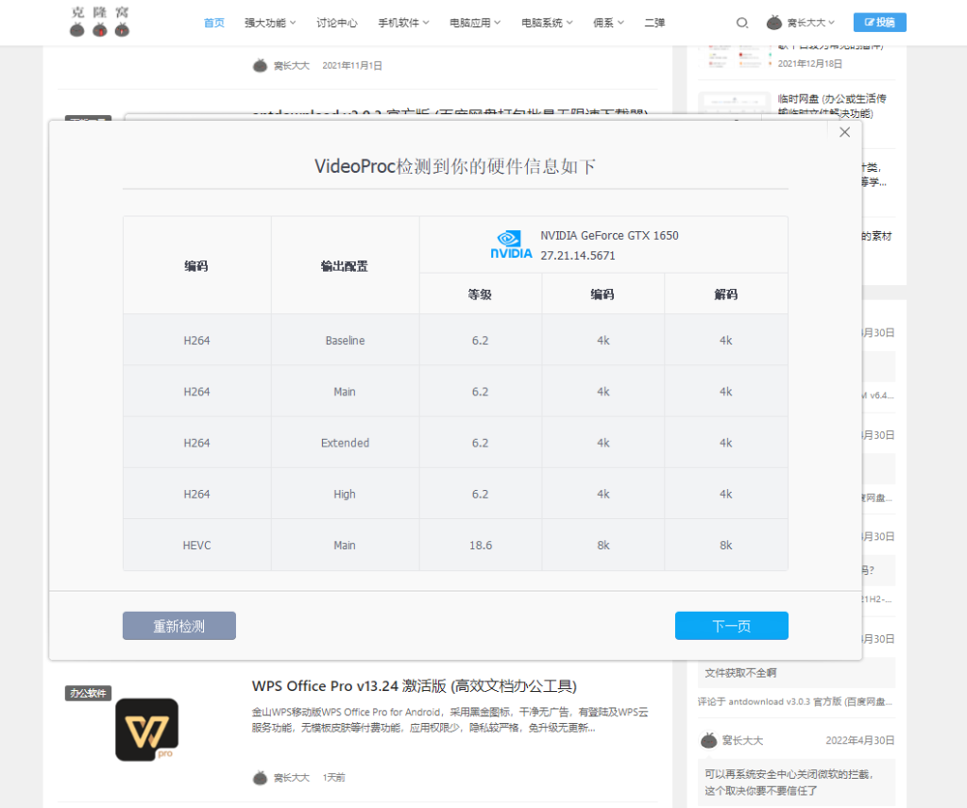This screenshot has width=967, height=808.
Task: Click the author avatar under the WPS Office article
Action: click(x=261, y=778)
